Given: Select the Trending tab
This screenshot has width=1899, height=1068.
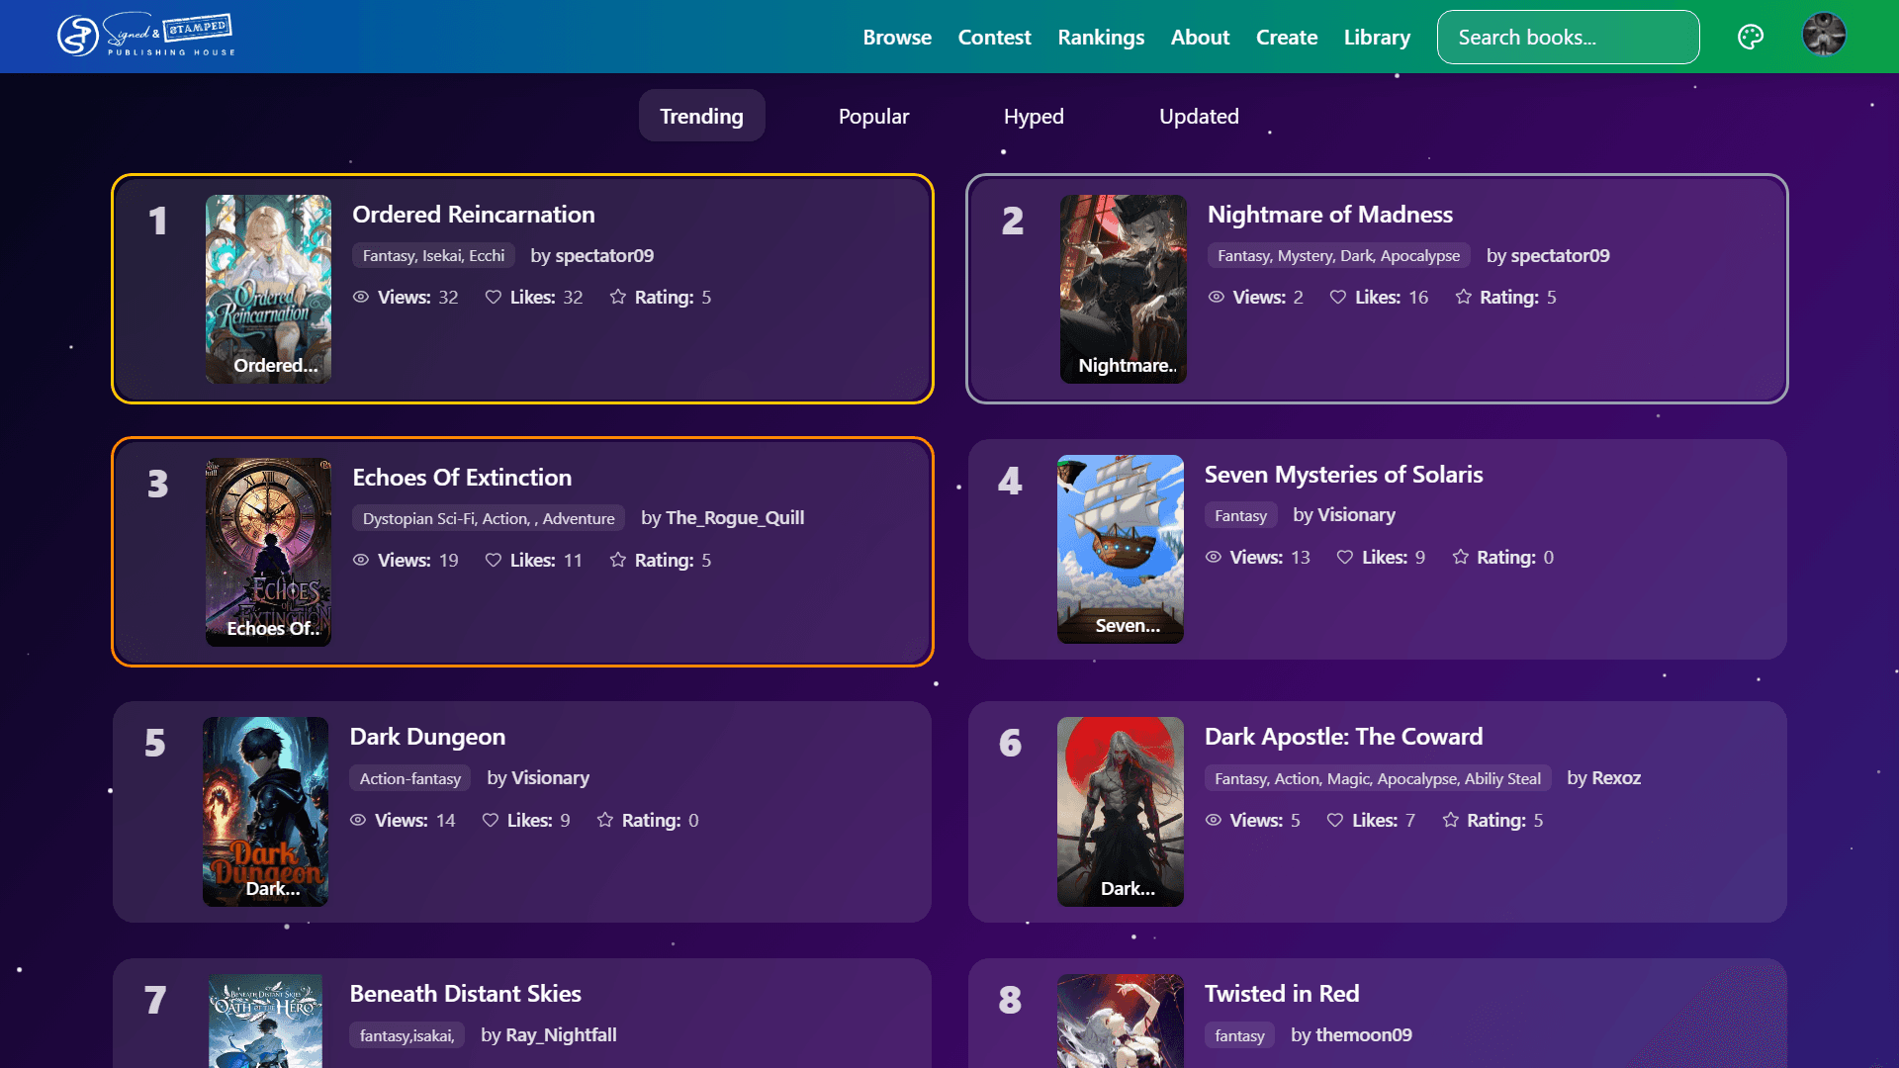Looking at the screenshot, I should 701,116.
